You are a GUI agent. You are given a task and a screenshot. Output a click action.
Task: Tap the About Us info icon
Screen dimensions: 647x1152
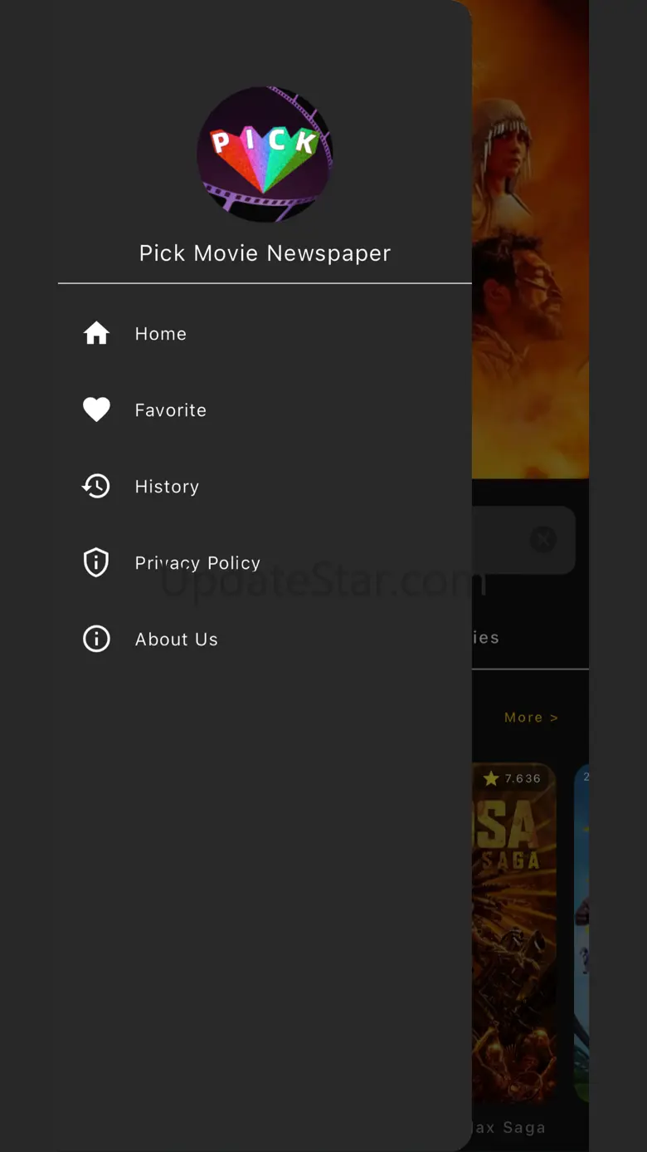click(96, 639)
